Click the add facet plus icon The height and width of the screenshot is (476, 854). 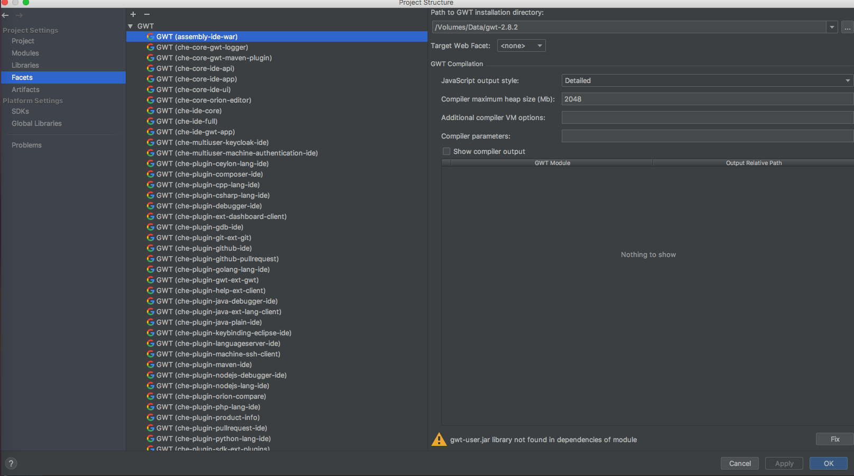(133, 14)
